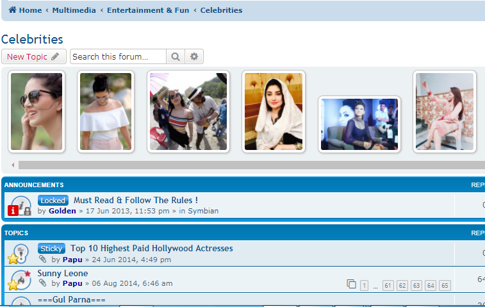View the Golden user profile

point(62,211)
